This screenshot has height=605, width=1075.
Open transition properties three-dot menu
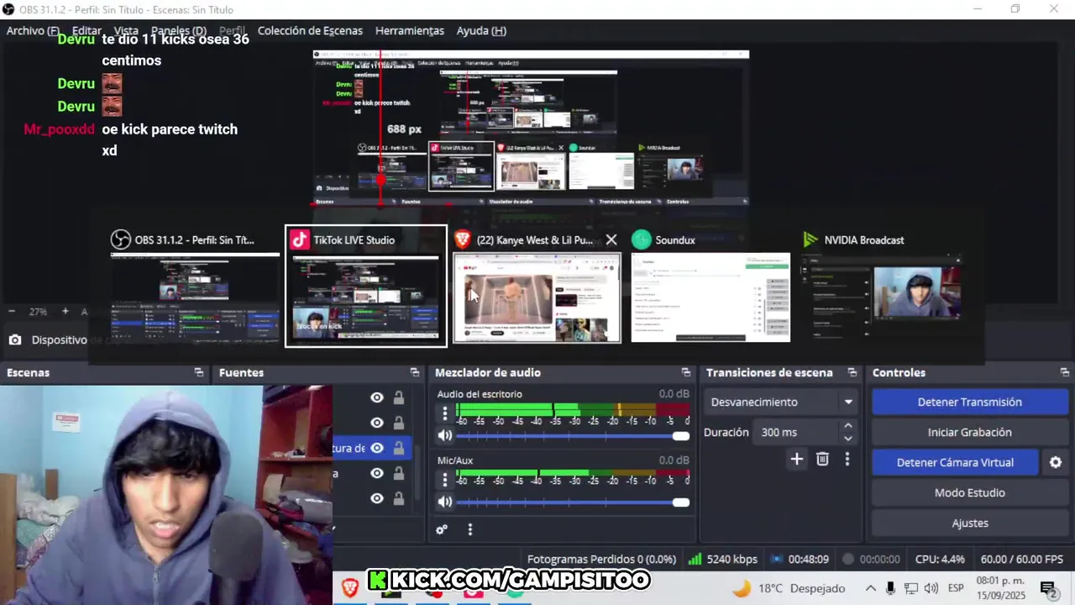tap(847, 459)
